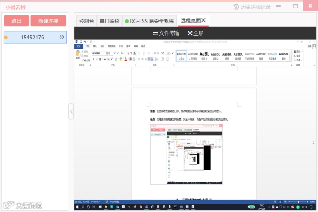Click the 新建连接 button
Screen dimensions: 318x212
coord(48,21)
